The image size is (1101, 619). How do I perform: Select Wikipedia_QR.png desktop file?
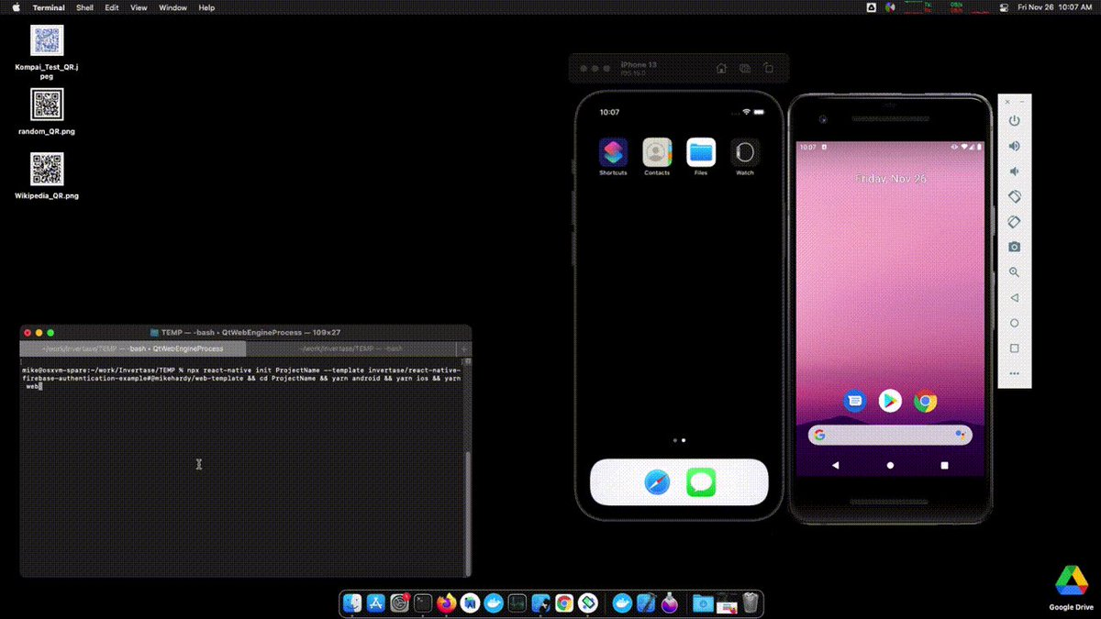(x=47, y=176)
